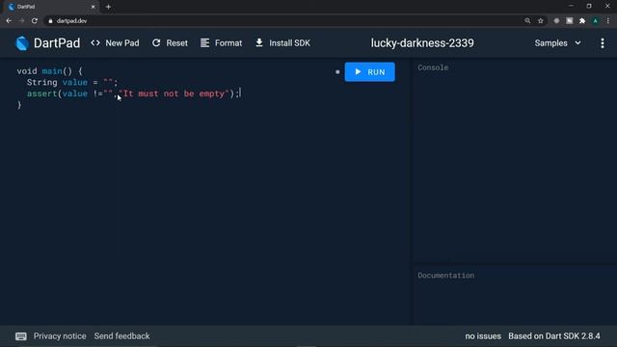
Task: Expand the Samples dropdown
Action: (x=557, y=43)
